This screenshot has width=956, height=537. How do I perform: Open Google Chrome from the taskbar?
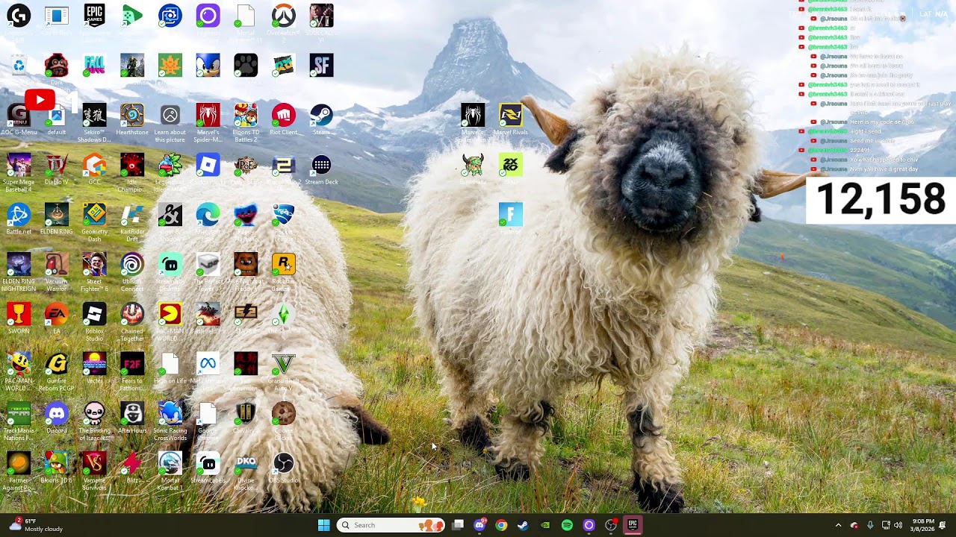pos(501,525)
